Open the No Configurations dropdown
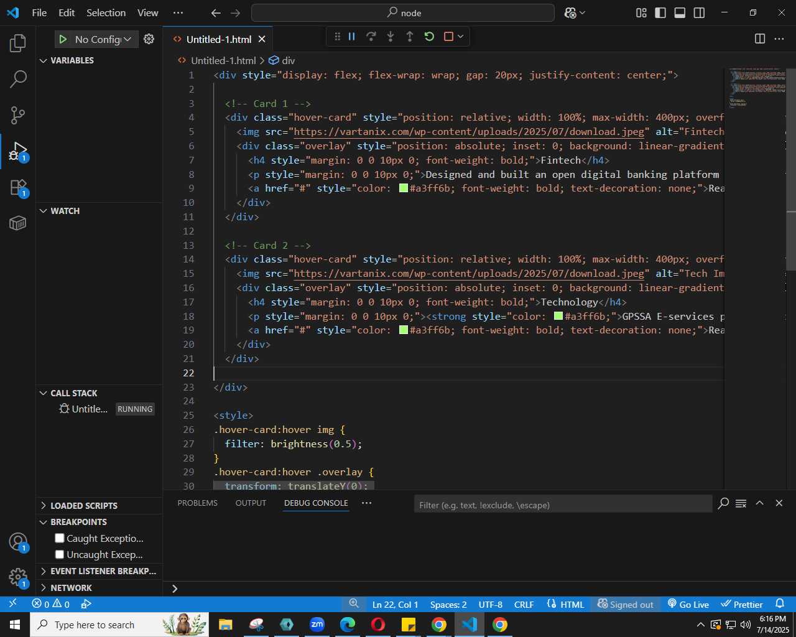796x637 pixels. (x=104, y=39)
